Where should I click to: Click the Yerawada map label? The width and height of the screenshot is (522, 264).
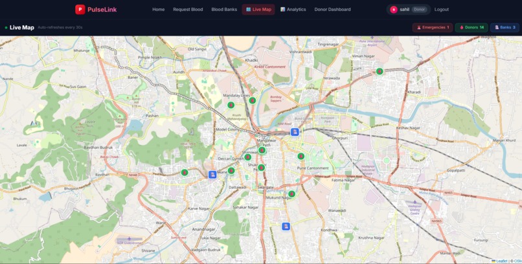pos(332,78)
